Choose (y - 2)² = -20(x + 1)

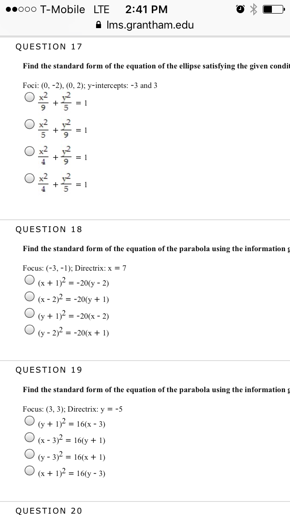pos(29,329)
